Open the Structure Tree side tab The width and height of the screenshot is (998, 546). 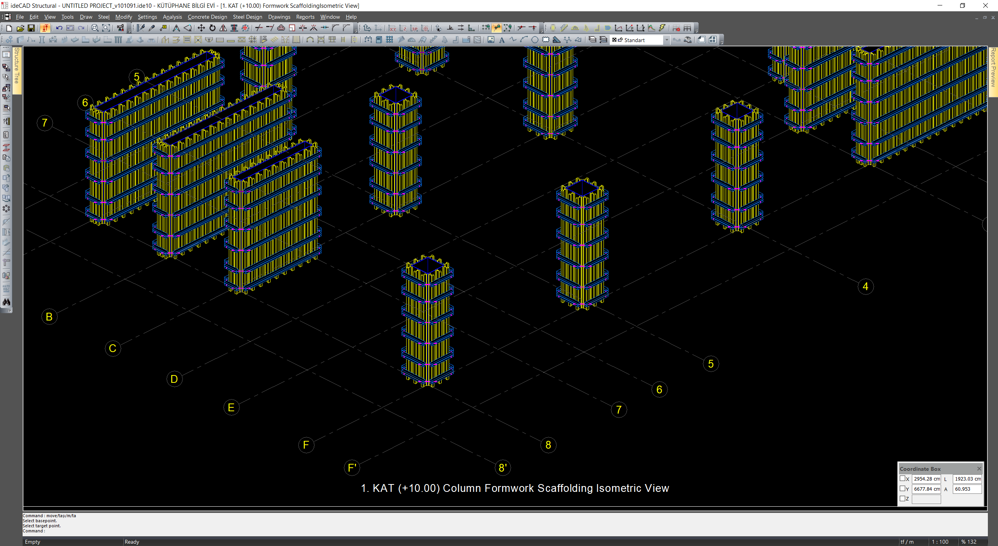(x=17, y=70)
